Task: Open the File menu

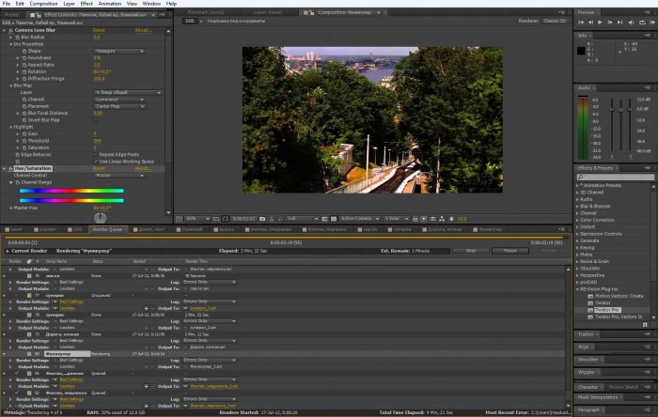Action: click(x=7, y=4)
